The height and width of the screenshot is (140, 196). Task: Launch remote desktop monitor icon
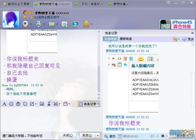[75, 24]
